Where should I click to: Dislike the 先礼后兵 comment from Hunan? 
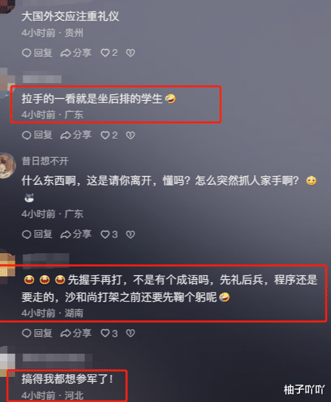click(x=130, y=333)
